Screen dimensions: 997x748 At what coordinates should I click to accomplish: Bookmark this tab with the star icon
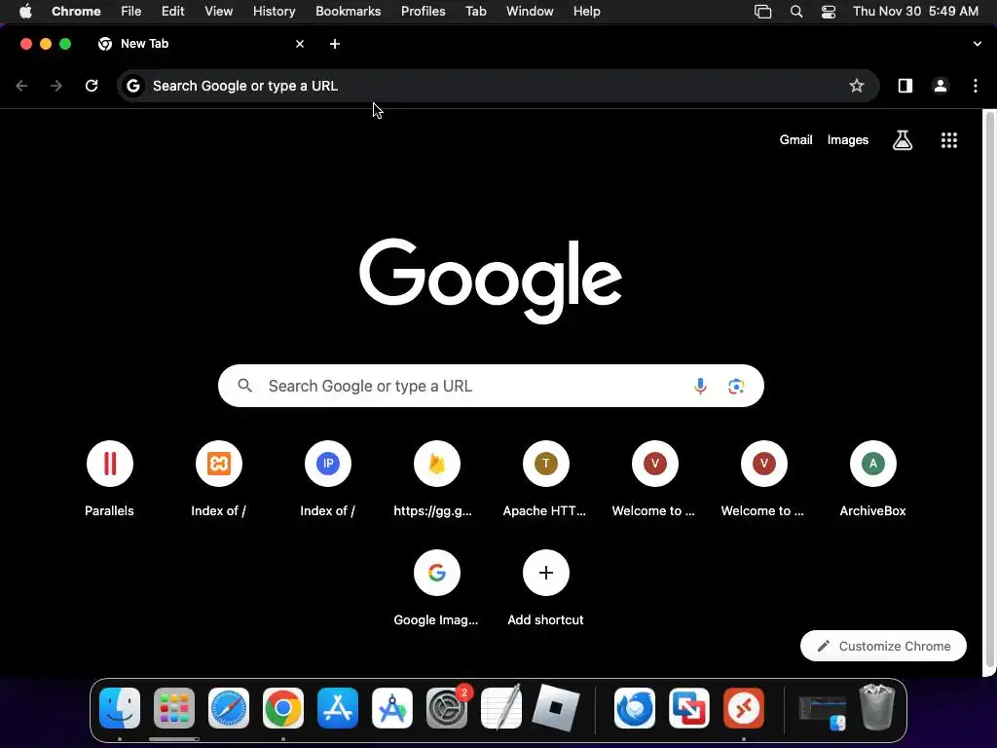[x=857, y=86]
